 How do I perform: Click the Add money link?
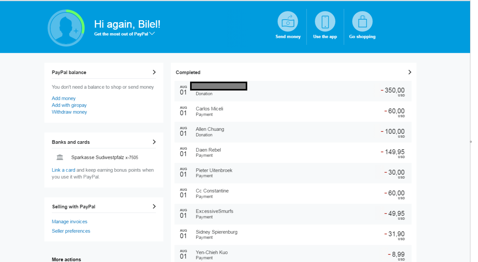64,98
